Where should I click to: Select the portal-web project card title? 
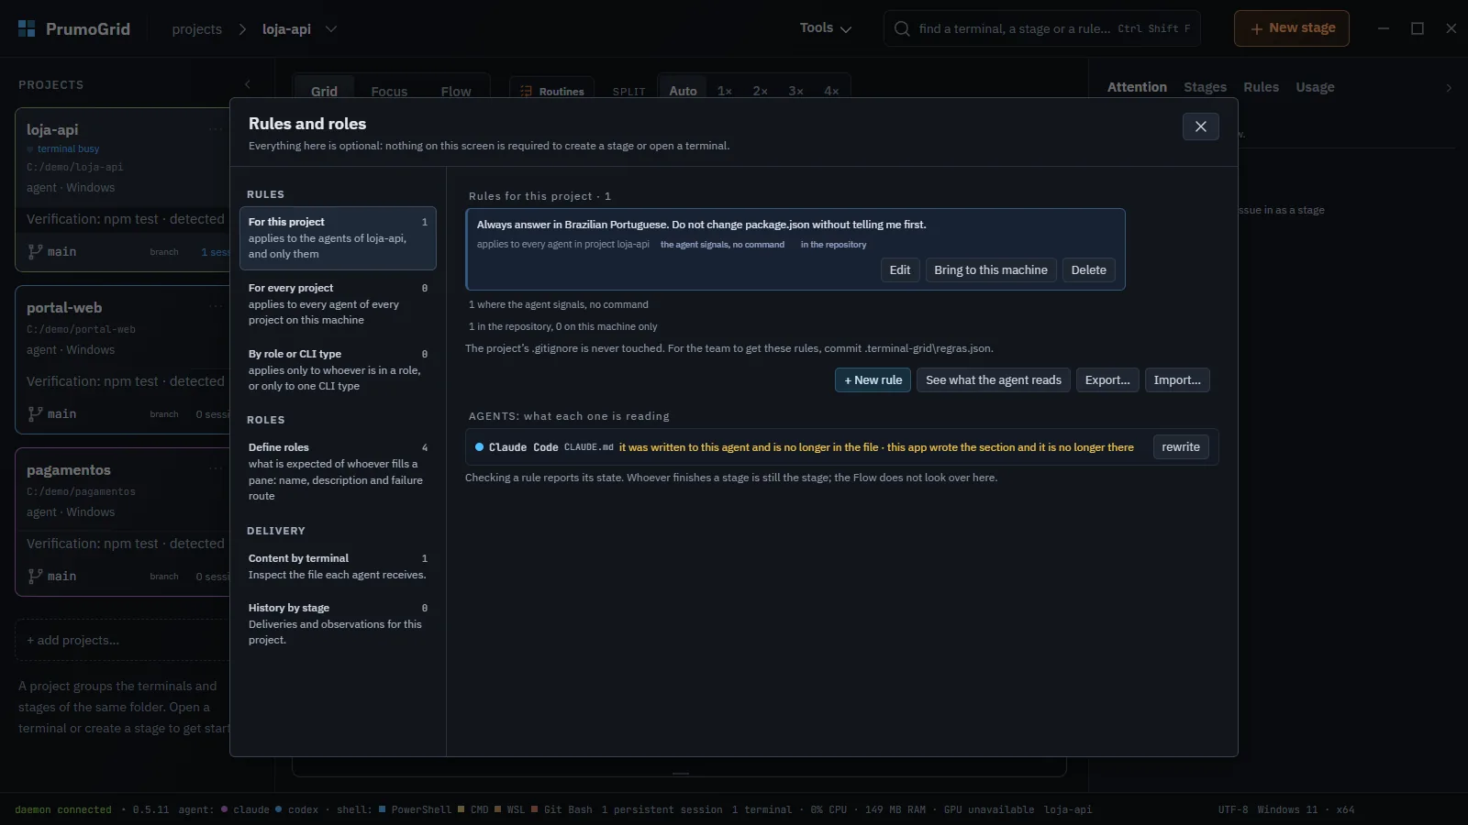64,307
